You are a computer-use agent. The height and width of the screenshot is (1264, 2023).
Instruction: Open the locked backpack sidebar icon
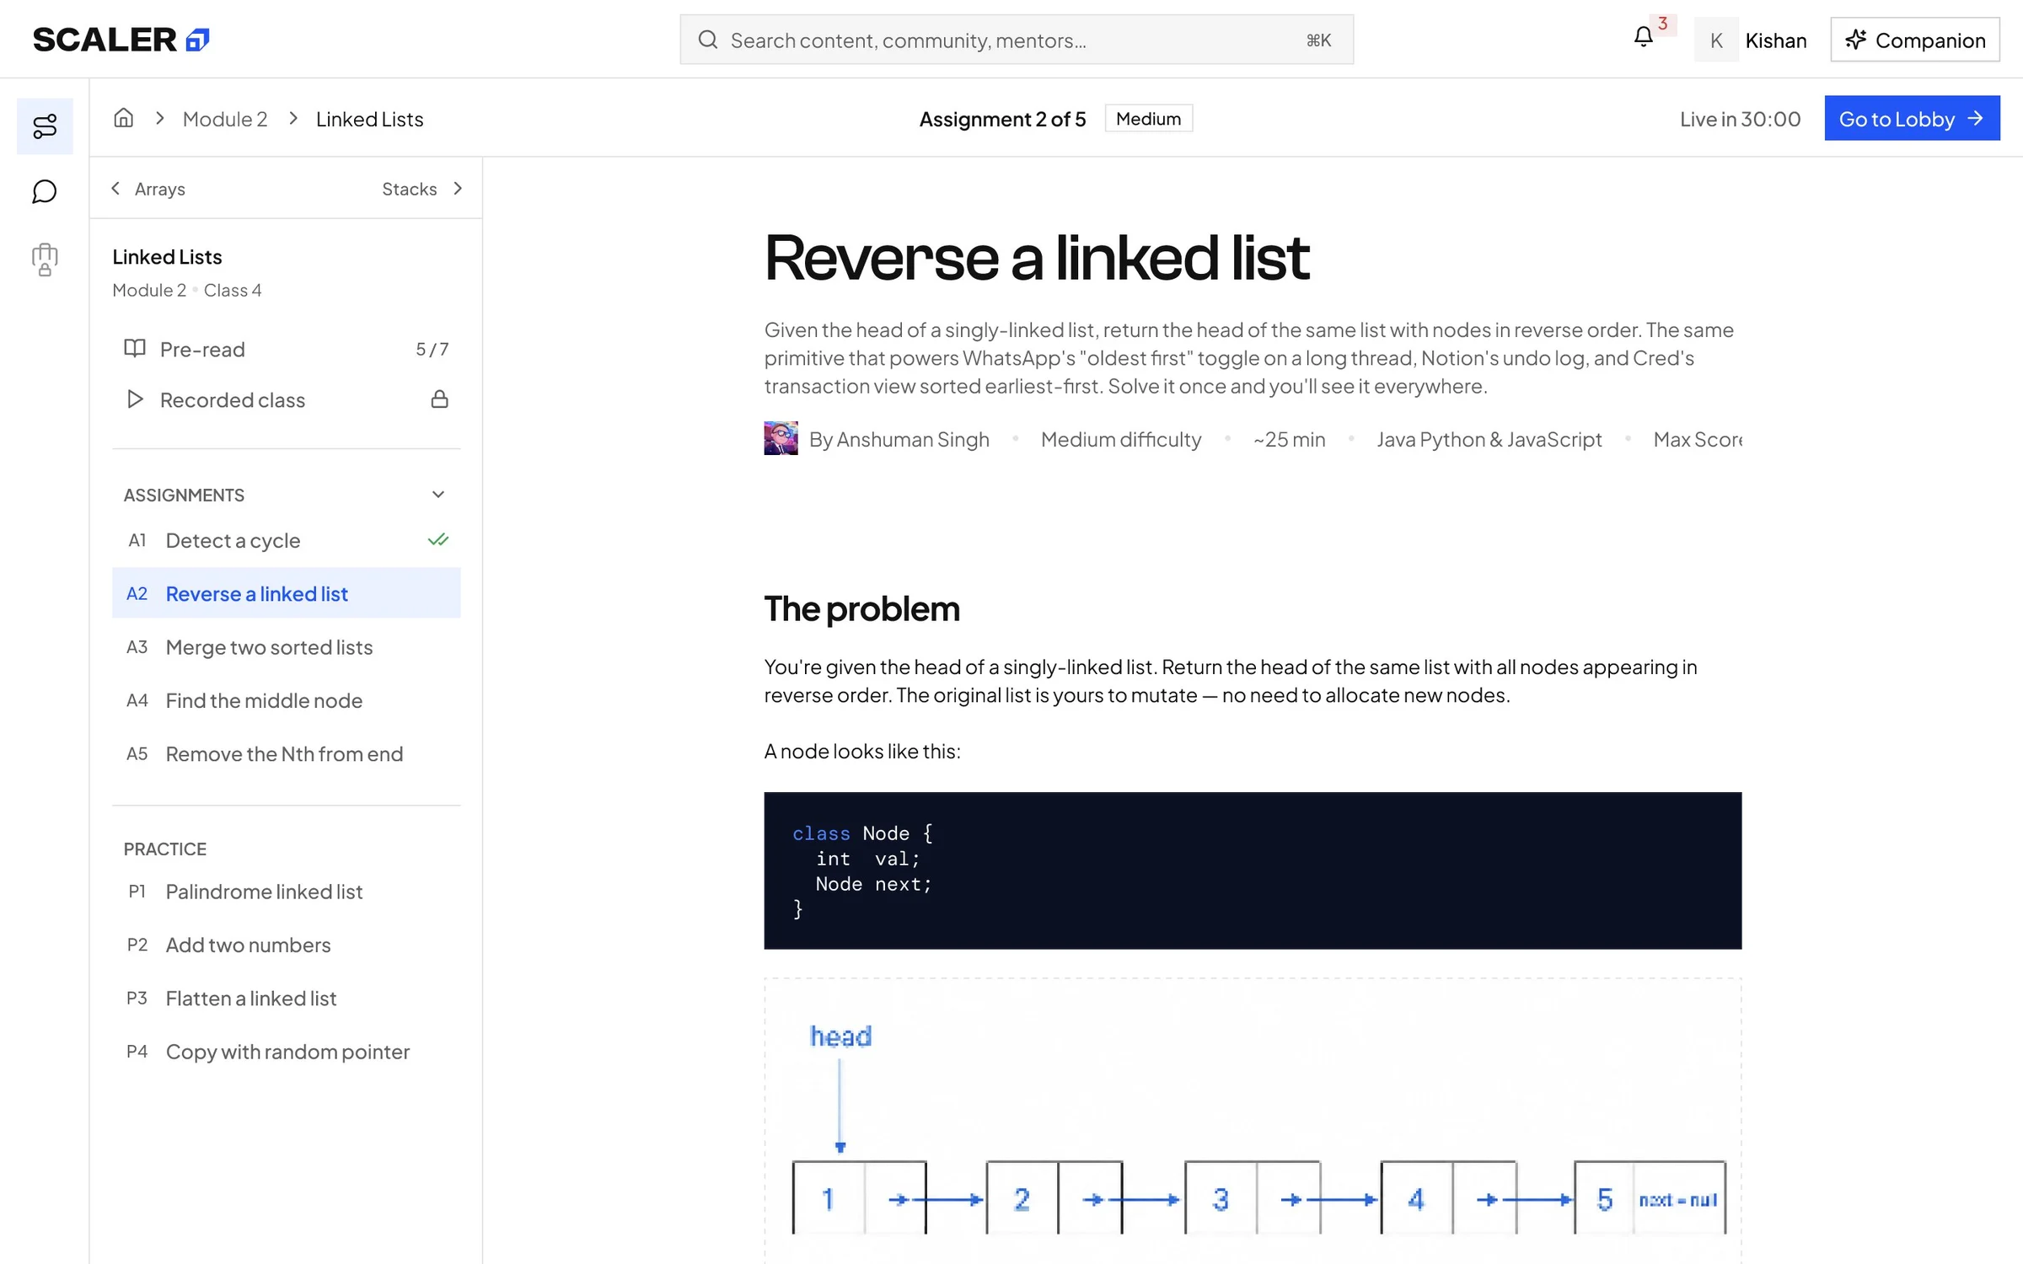click(45, 260)
